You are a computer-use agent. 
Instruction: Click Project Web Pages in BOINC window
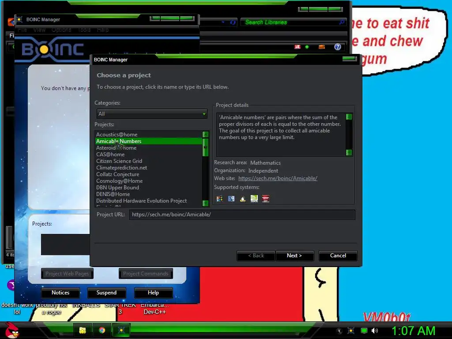67,274
